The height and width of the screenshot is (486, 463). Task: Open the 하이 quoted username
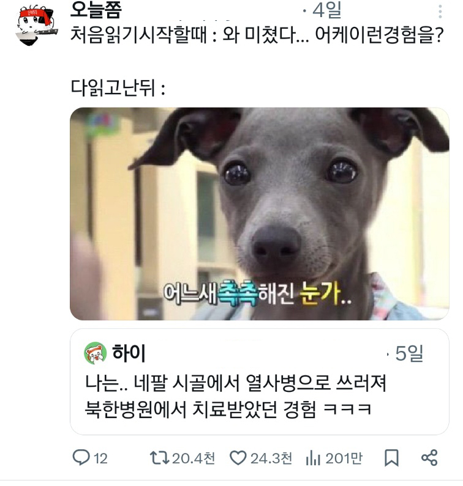pyautogui.click(x=129, y=353)
